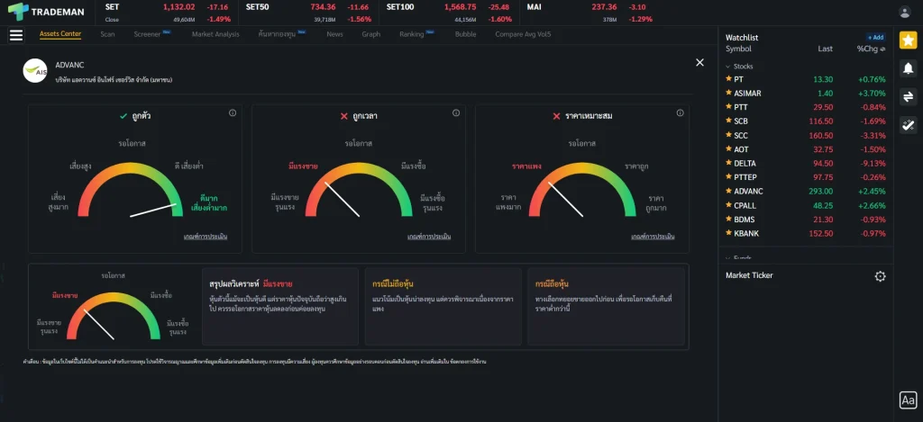Expand the Funds group in Watchlist

tap(728, 257)
